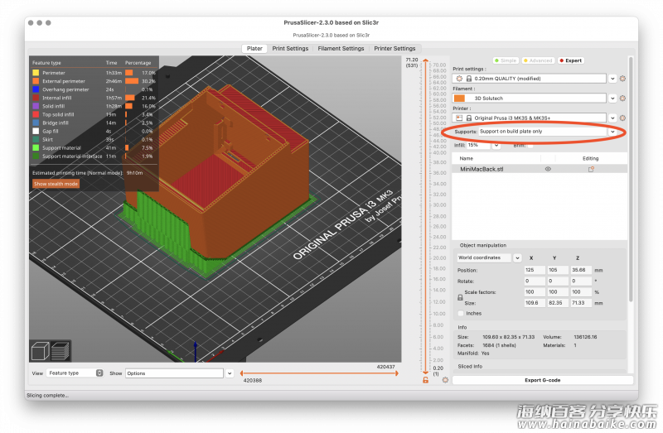This screenshot has width=663, height=433.
Task: Open World coordinates dropdown
Action: 517,257
